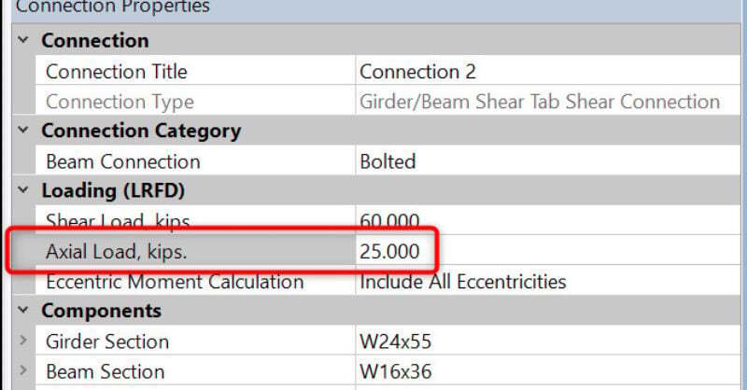Open the 'Include All Eccentricities' value option
This screenshot has width=747, height=390.
462,281
